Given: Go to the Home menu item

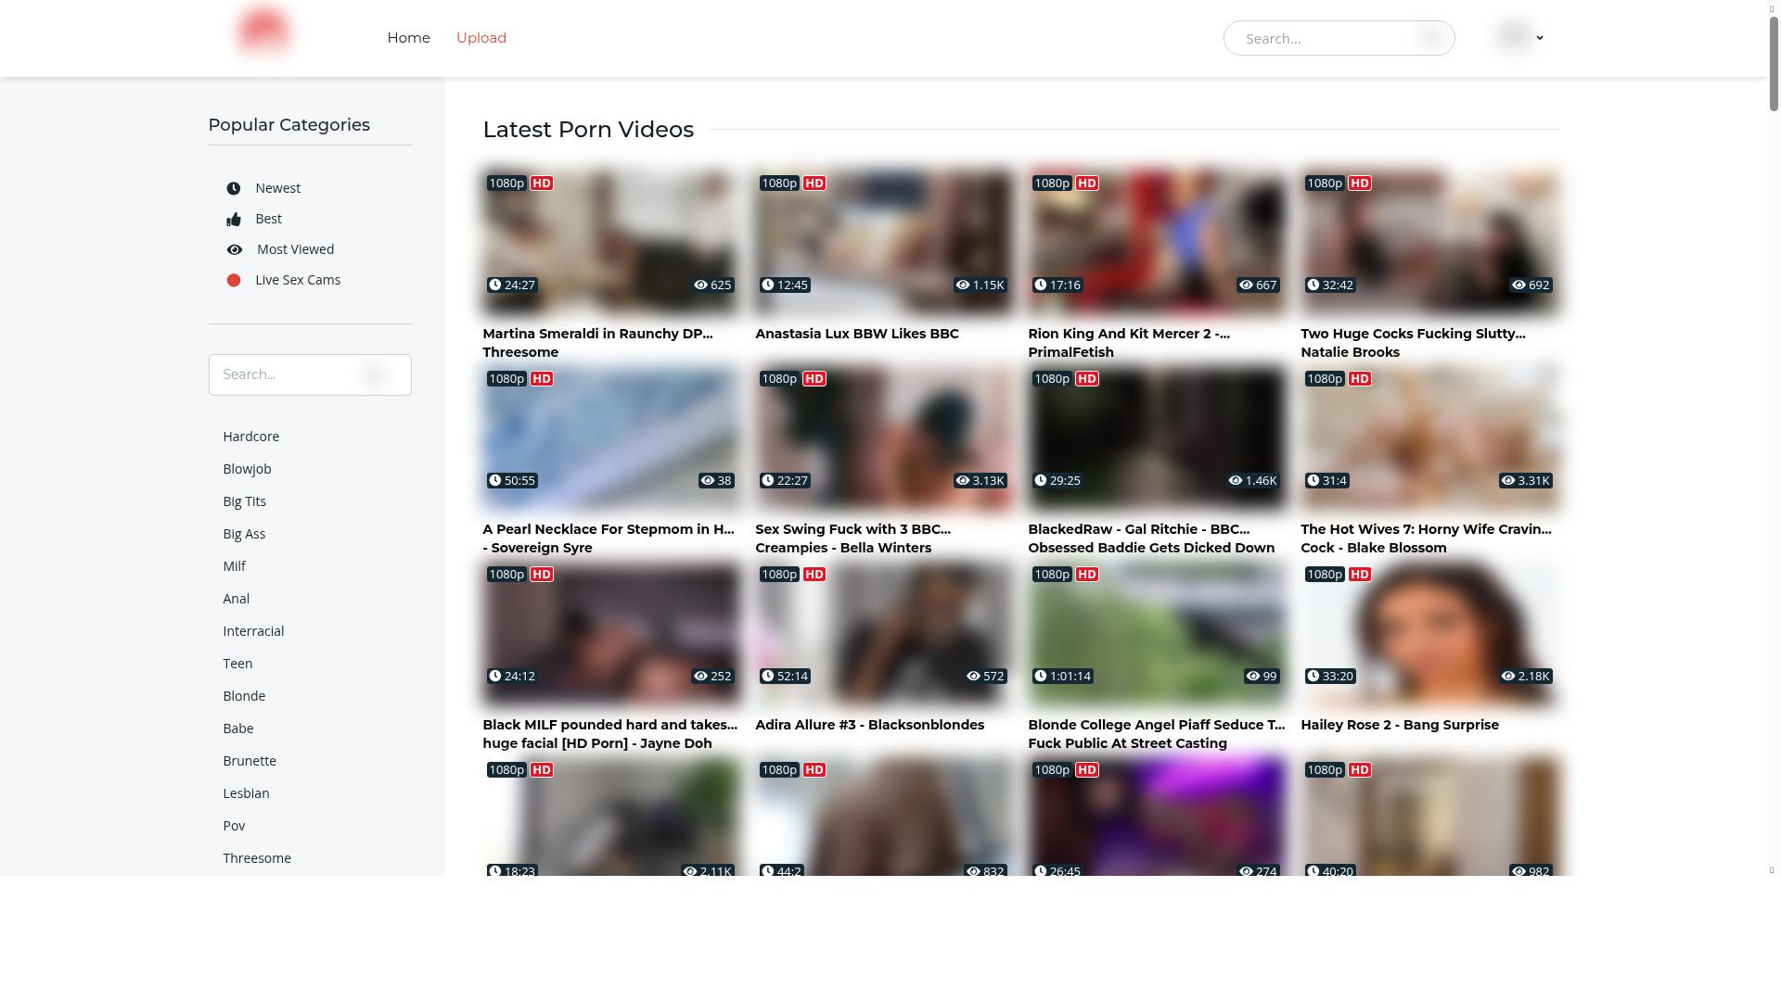Looking at the screenshot, I should [408, 38].
